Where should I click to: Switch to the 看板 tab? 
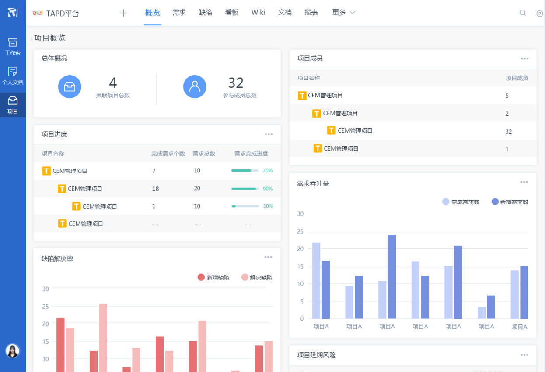(231, 13)
